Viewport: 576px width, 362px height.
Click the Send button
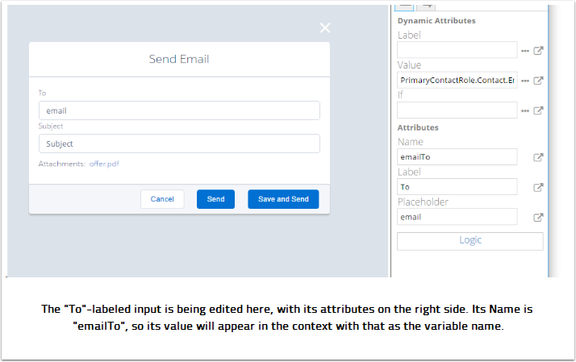(x=215, y=199)
